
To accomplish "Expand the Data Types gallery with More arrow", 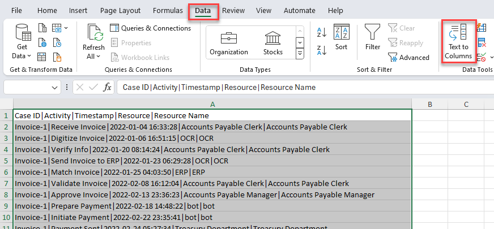I will coord(300,53).
